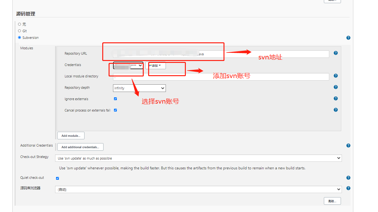Select the Git radio button
The width and height of the screenshot is (378, 212).
(x=20, y=31)
